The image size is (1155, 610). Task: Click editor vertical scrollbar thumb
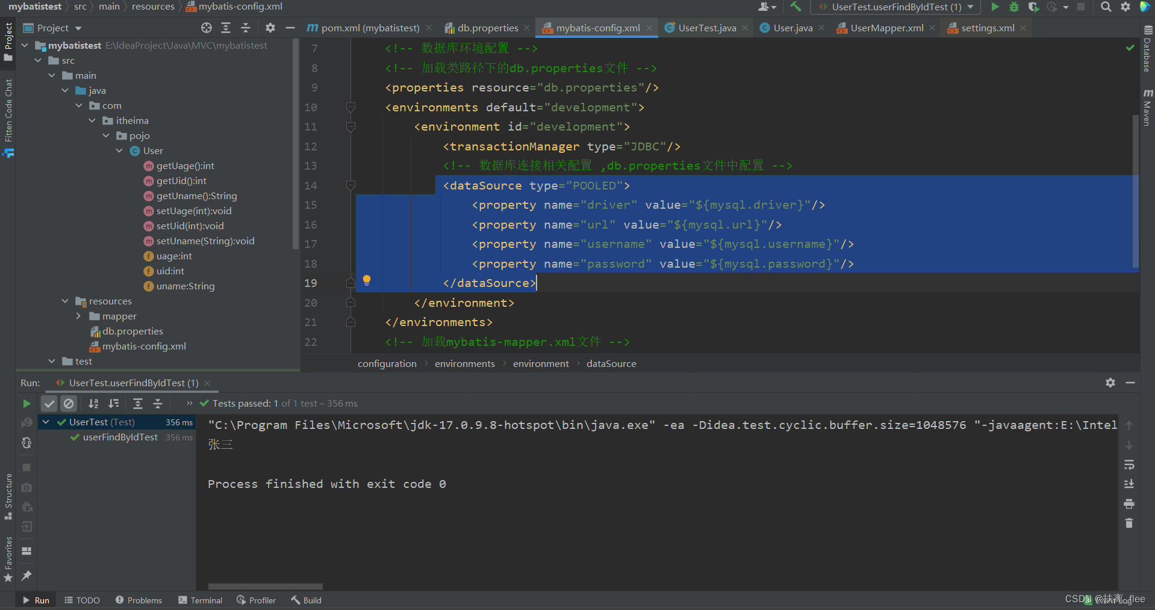[1136, 193]
